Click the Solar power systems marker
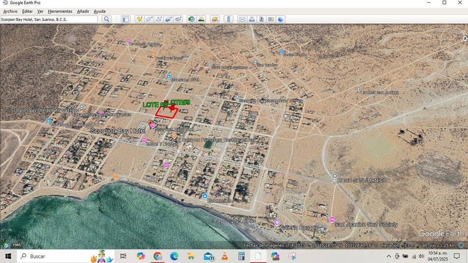This screenshot has width=468, height=263. (x=209, y=64)
